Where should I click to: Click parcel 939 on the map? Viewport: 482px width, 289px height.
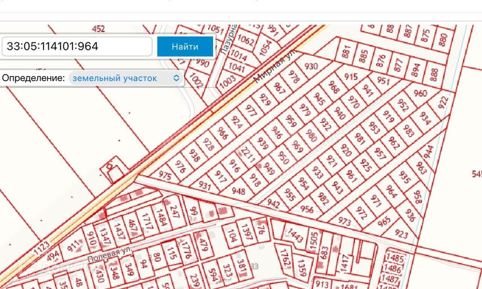coord(263,144)
